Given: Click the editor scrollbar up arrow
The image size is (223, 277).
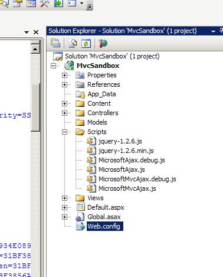Looking at the screenshot, I should pos(35,49).
